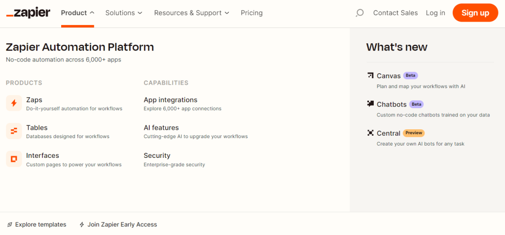Click the Tables product icon
The height and width of the screenshot is (235, 505).
click(14, 131)
